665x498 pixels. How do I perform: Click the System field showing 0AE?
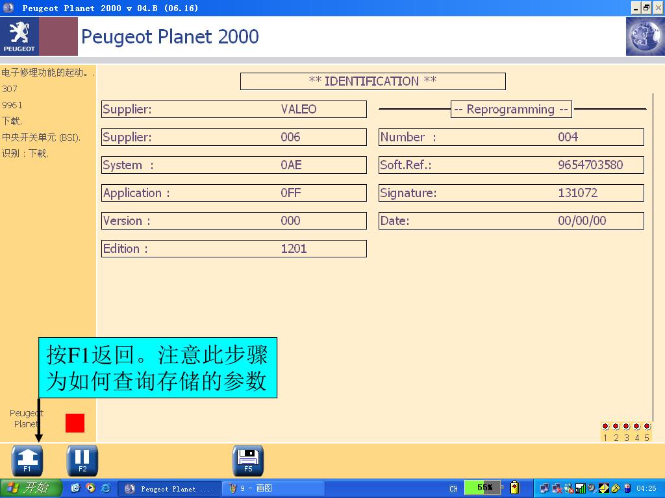[x=234, y=165]
